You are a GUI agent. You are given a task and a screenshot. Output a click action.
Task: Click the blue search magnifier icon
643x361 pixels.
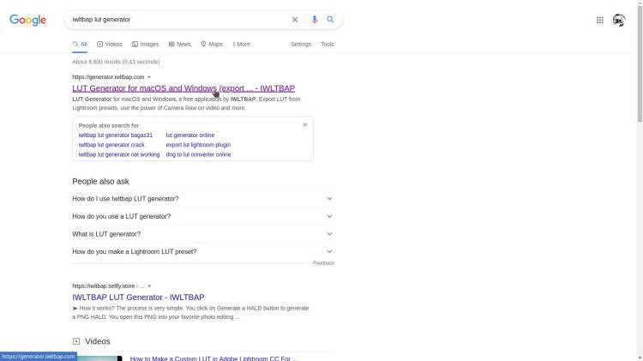331,20
